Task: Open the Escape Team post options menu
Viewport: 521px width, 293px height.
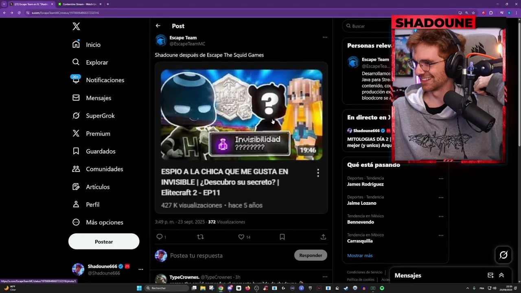Action: point(325,37)
